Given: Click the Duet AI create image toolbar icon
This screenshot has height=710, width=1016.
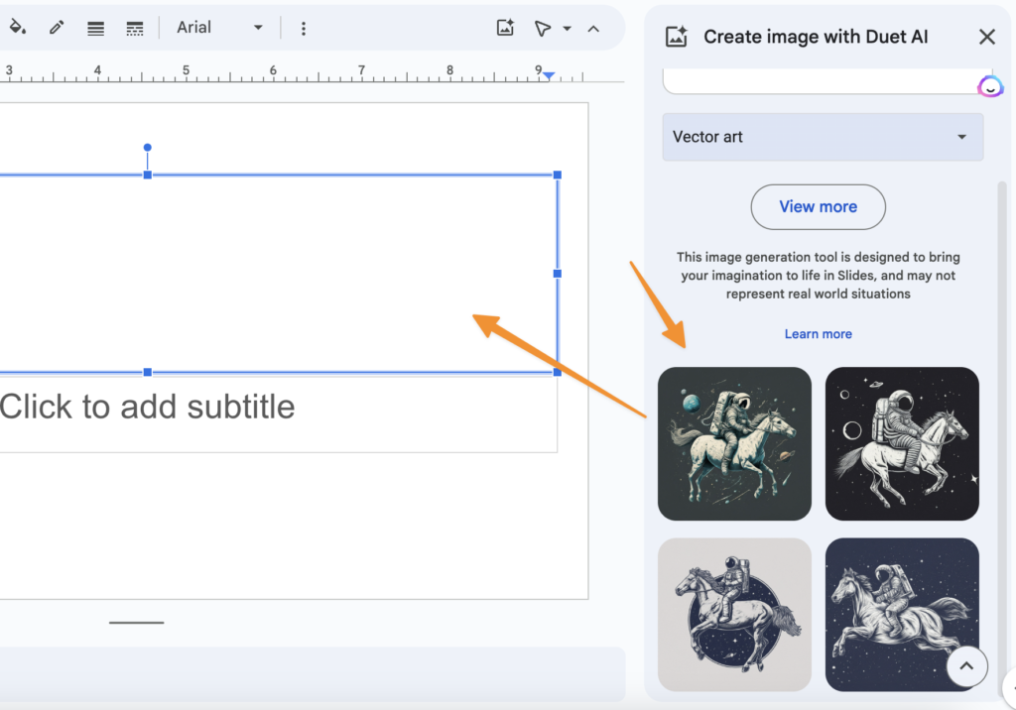Looking at the screenshot, I should pos(505,28).
